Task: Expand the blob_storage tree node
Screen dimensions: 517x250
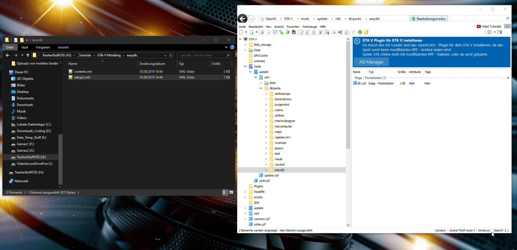Action: click(x=245, y=45)
